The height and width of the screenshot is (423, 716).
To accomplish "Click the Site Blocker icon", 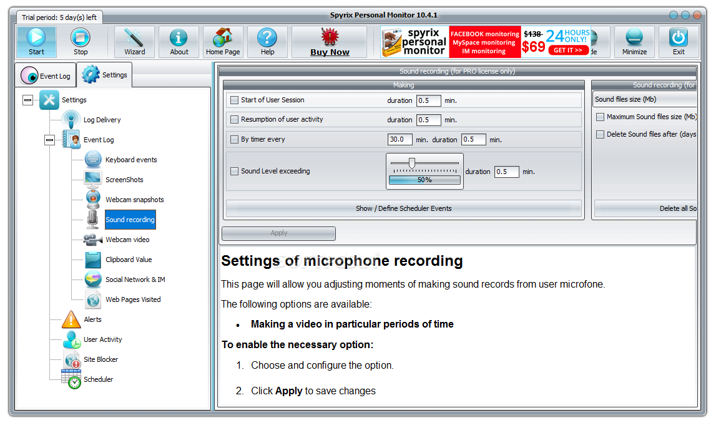I will [x=72, y=359].
